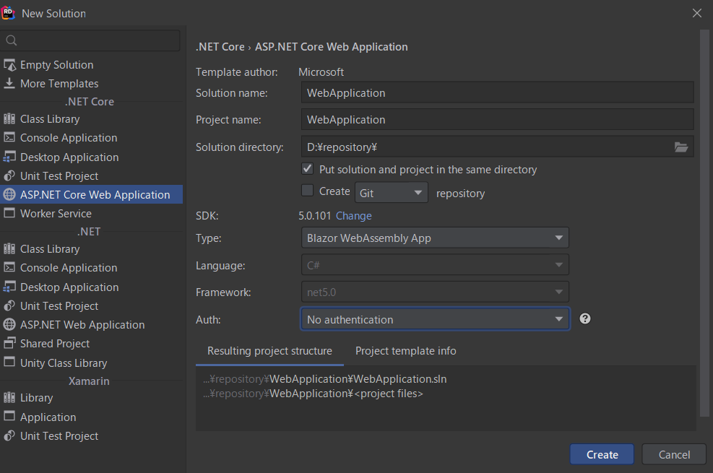Viewport: 713px width, 473px height.
Task: Uncheck 'Put solution and project in same directory'
Action: (308, 169)
